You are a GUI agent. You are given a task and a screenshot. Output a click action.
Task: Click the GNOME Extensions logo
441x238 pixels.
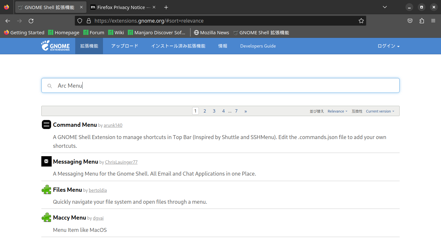[55, 46]
